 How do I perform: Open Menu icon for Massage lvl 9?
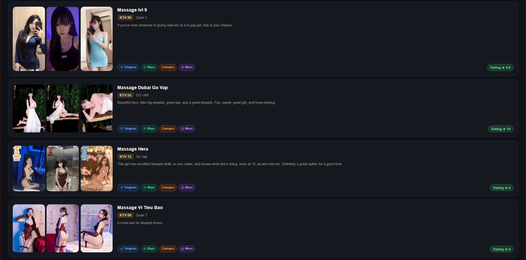187,67
